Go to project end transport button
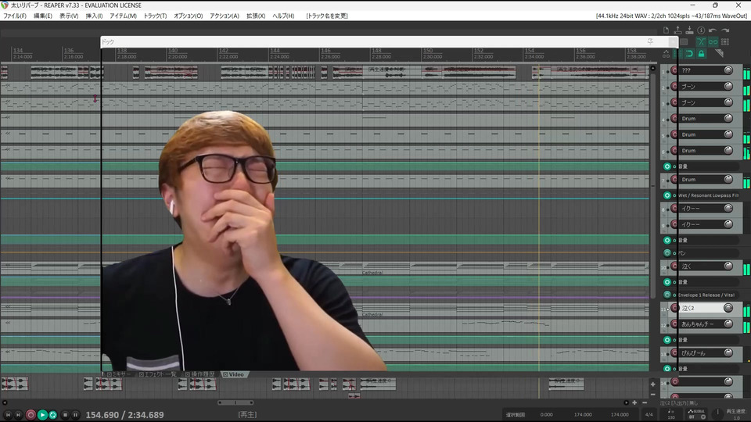The image size is (751, 422). point(18,415)
